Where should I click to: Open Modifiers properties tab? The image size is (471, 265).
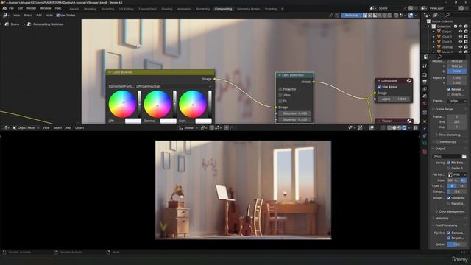pyautogui.click(x=425, y=128)
